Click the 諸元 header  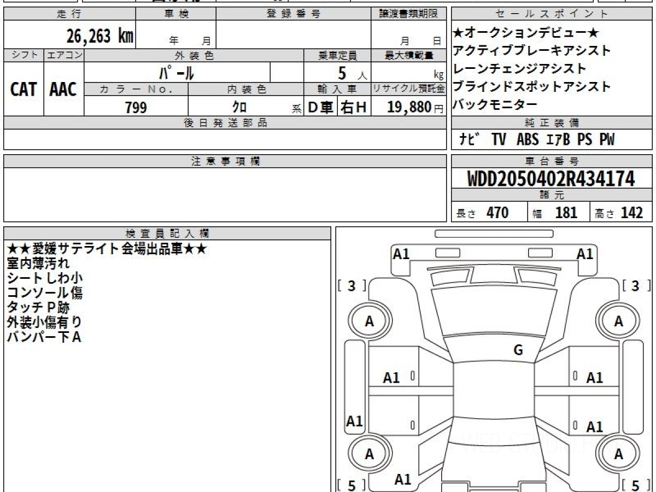tap(552, 195)
